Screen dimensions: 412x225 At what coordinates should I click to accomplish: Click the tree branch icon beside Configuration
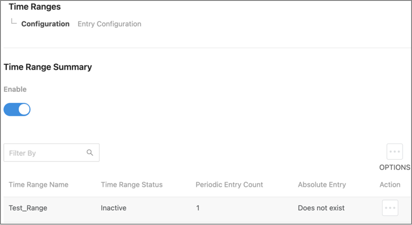click(14, 21)
